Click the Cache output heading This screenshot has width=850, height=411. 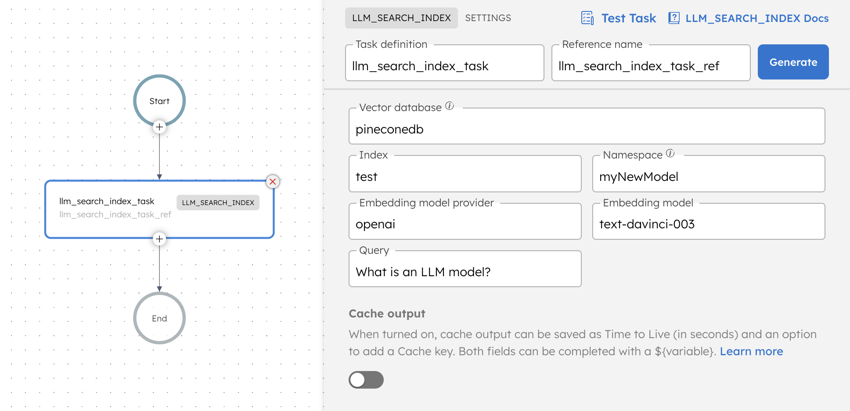pyautogui.click(x=387, y=314)
